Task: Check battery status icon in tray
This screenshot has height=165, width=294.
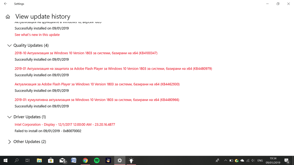Action: pos(231,161)
